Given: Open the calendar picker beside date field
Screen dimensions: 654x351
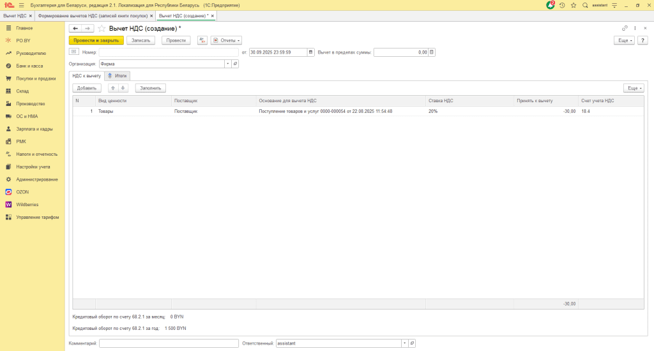Looking at the screenshot, I should 311,52.
